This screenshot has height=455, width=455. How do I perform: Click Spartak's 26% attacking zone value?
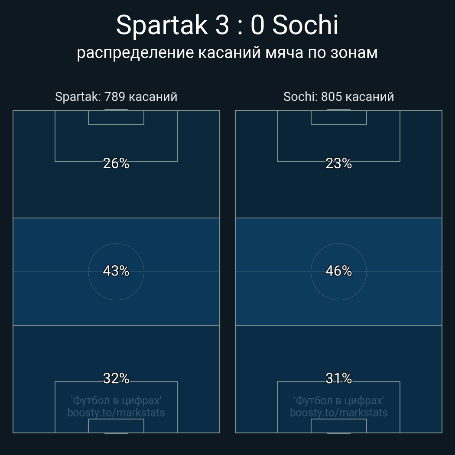click(x=116, y=163)
